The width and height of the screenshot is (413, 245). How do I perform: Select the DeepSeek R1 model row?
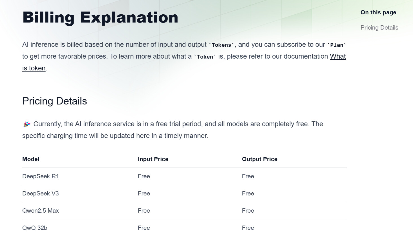[x=185, y=176]
